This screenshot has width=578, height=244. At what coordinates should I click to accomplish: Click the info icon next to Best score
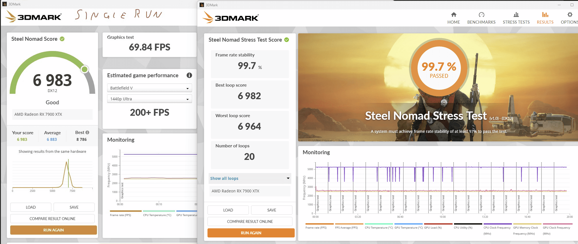pos(87,132)
